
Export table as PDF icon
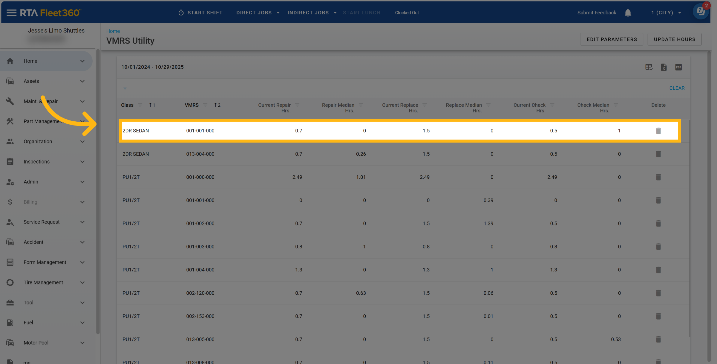(678, 67)
